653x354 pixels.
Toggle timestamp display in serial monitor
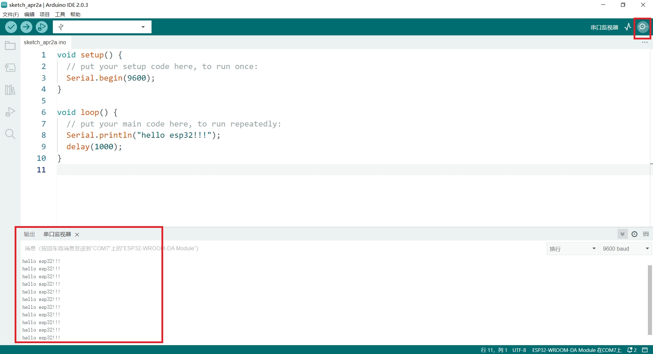634,234
